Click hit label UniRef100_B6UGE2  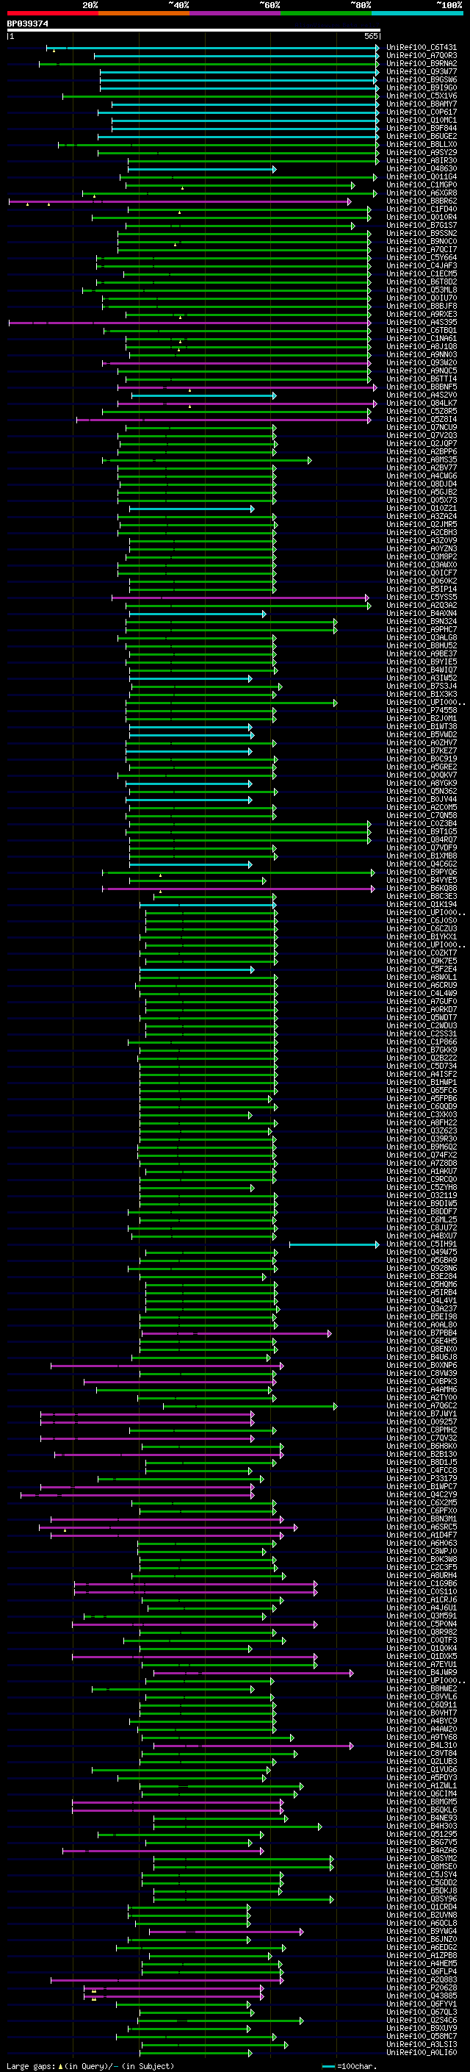[422, 137]
